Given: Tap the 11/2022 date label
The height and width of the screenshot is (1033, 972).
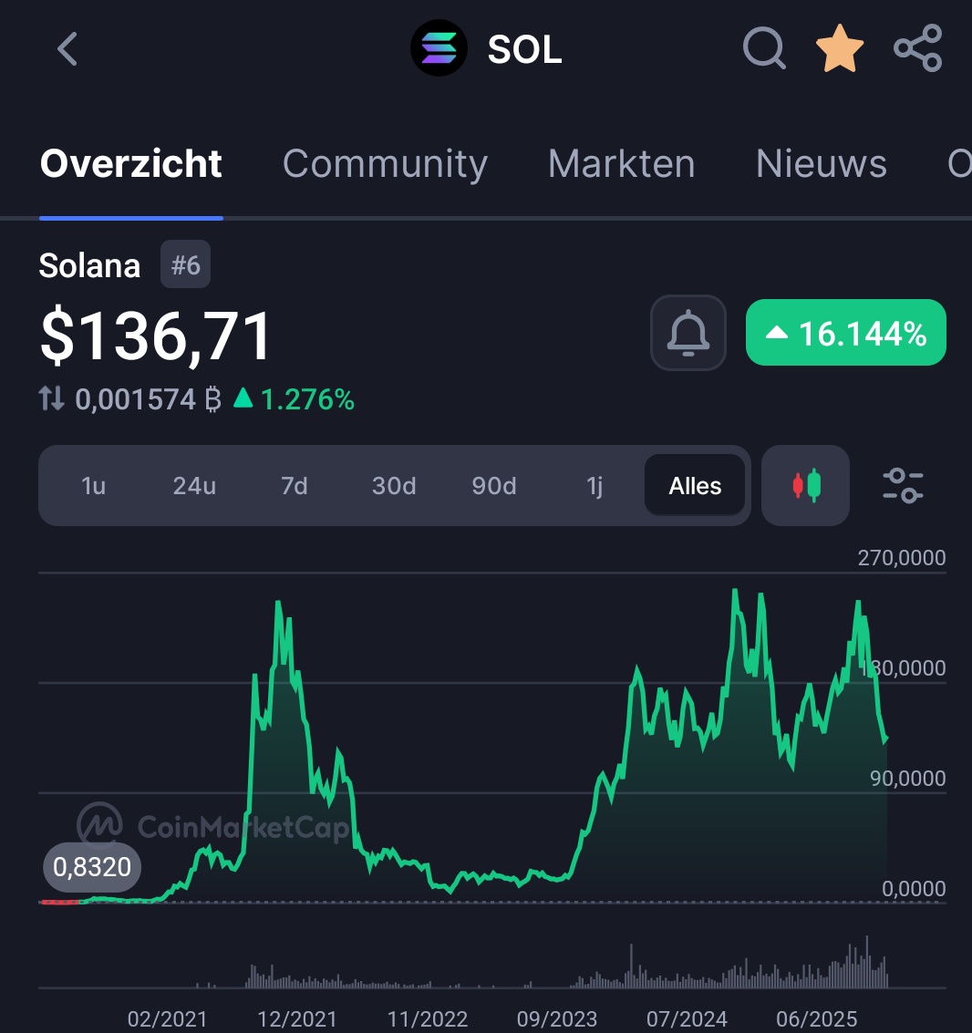Looking at the screenshot, I should point(427,1019).
